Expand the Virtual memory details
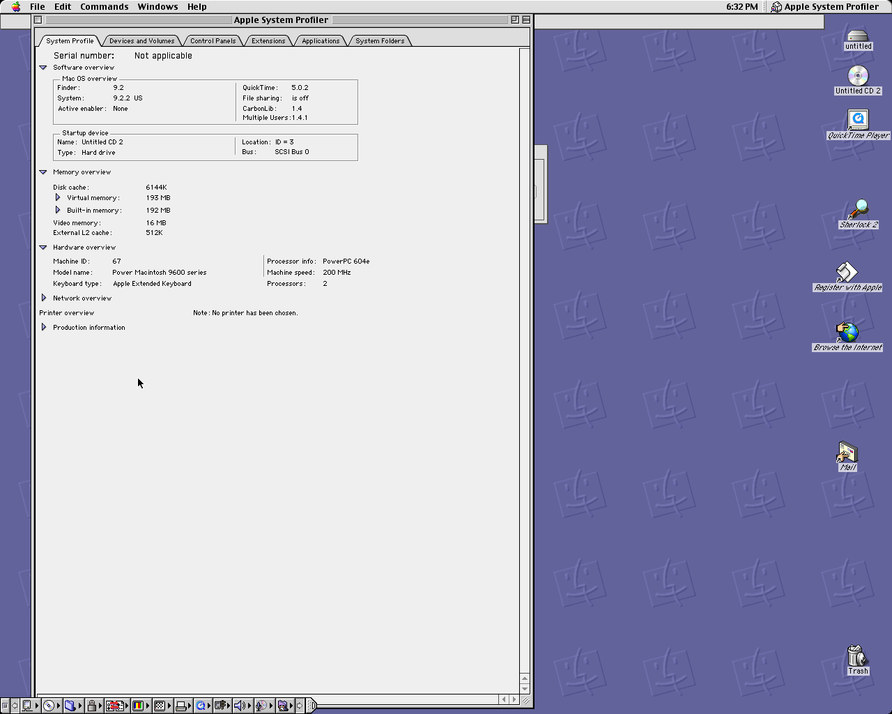 (x=58, y=198)
